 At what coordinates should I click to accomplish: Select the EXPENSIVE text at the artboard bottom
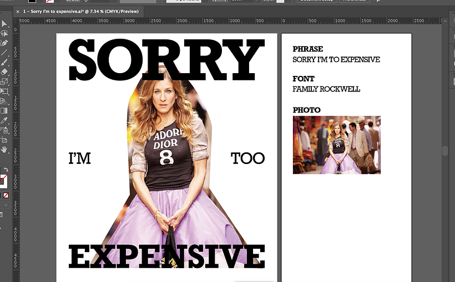coord(166,255)
